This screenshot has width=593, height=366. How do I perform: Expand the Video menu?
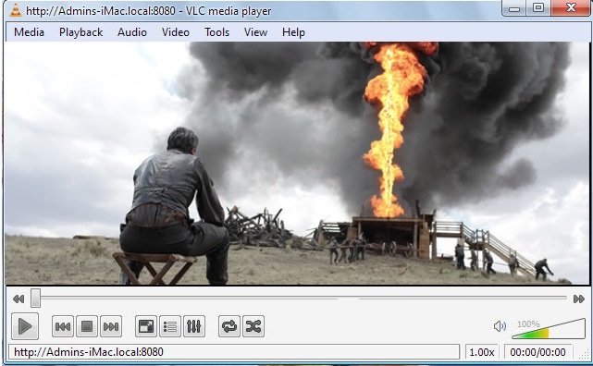(176, 32)
